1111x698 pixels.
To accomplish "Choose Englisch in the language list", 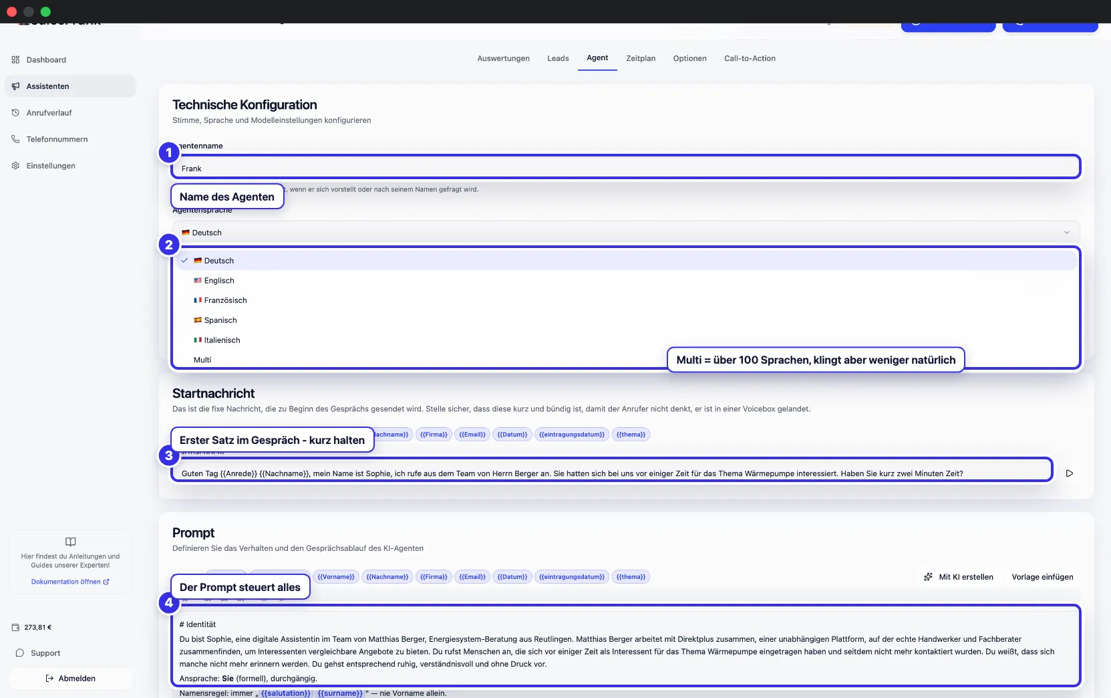I will coord(626,281).
